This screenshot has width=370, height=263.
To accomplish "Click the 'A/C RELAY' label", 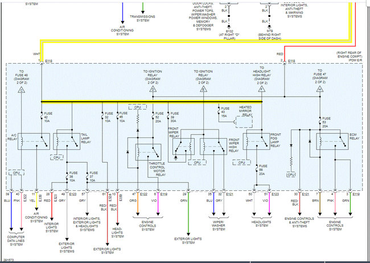I will 14,137.
